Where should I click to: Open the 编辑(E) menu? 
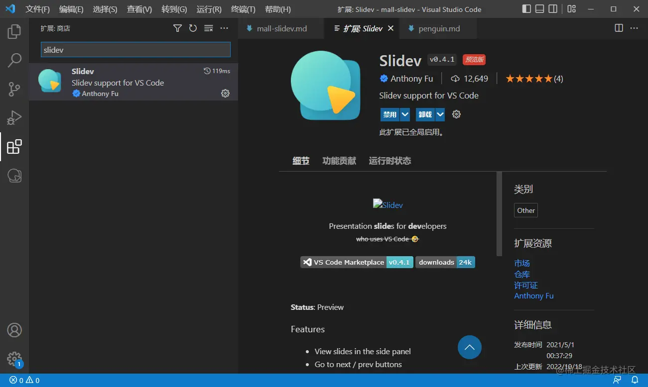click(71, 9)
